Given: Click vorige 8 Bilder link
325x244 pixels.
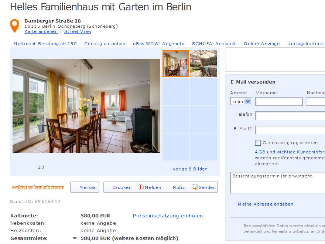Looking at the screenshot, I should tap(190, 169).
